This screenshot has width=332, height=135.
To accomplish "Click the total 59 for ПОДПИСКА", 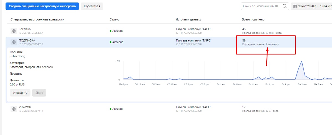I will click(x=244, y=40).
